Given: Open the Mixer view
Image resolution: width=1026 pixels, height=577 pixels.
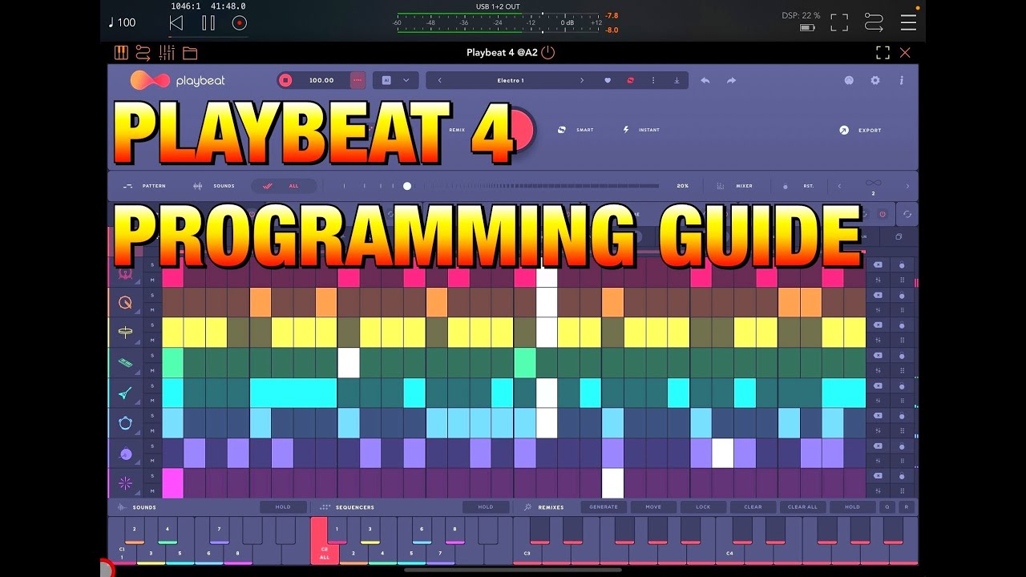Looking at the screenshot, I should [734, 186].
